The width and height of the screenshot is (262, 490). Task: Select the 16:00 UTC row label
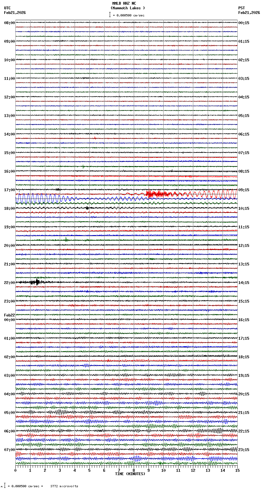[10, 171]
